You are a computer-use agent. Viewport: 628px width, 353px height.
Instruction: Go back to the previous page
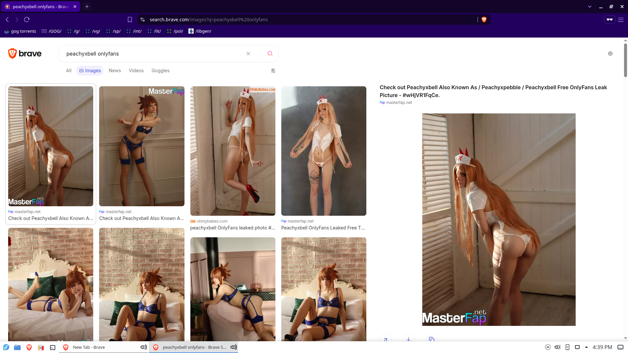pyautogui.click(x=7, y=20)
